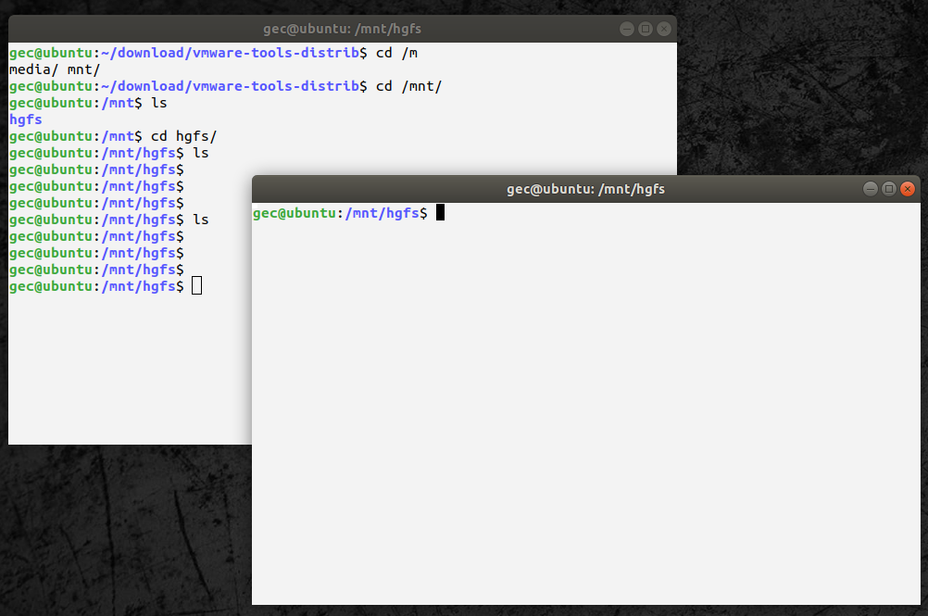
Task: Click the blue hgfs directory listing output
Action: point(25,119)
